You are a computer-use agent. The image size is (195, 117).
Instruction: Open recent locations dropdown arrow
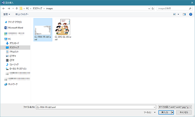pos(13,8)
